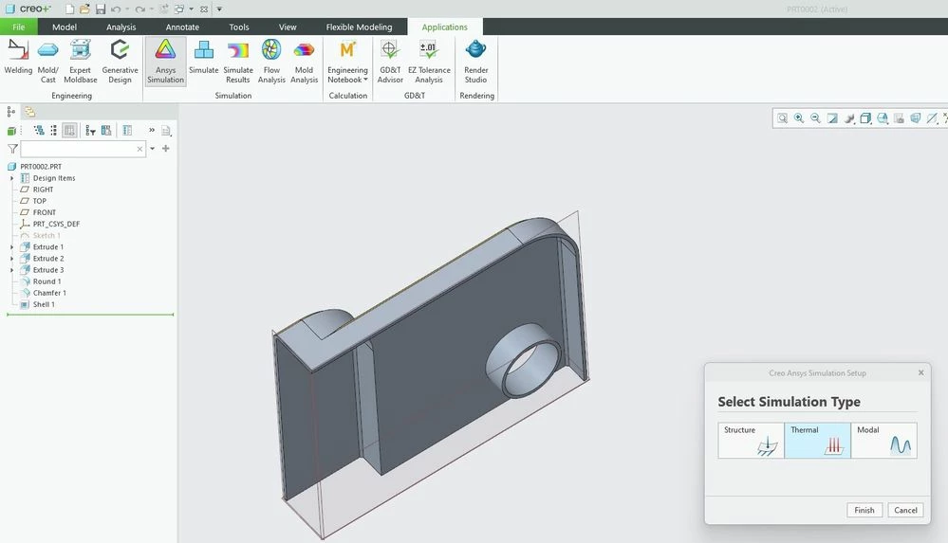
Task: Open the Undo history dropdown arrow
Action: point(127,9)
